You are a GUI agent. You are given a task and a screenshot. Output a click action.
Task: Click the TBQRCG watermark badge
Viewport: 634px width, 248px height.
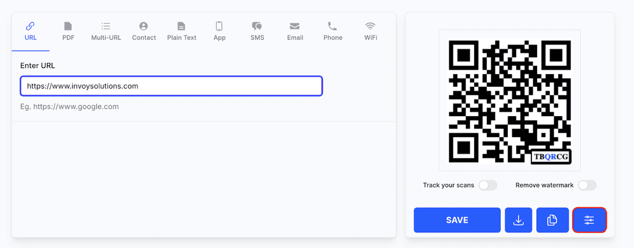tap(550, 157)
